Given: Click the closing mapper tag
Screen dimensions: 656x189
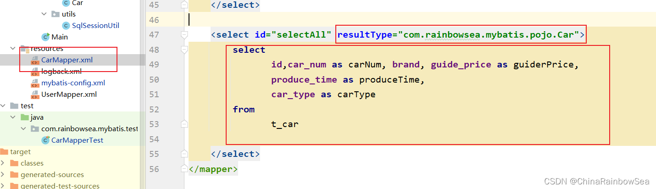Looking at the screenshot, I should click(x=213, y=169).
